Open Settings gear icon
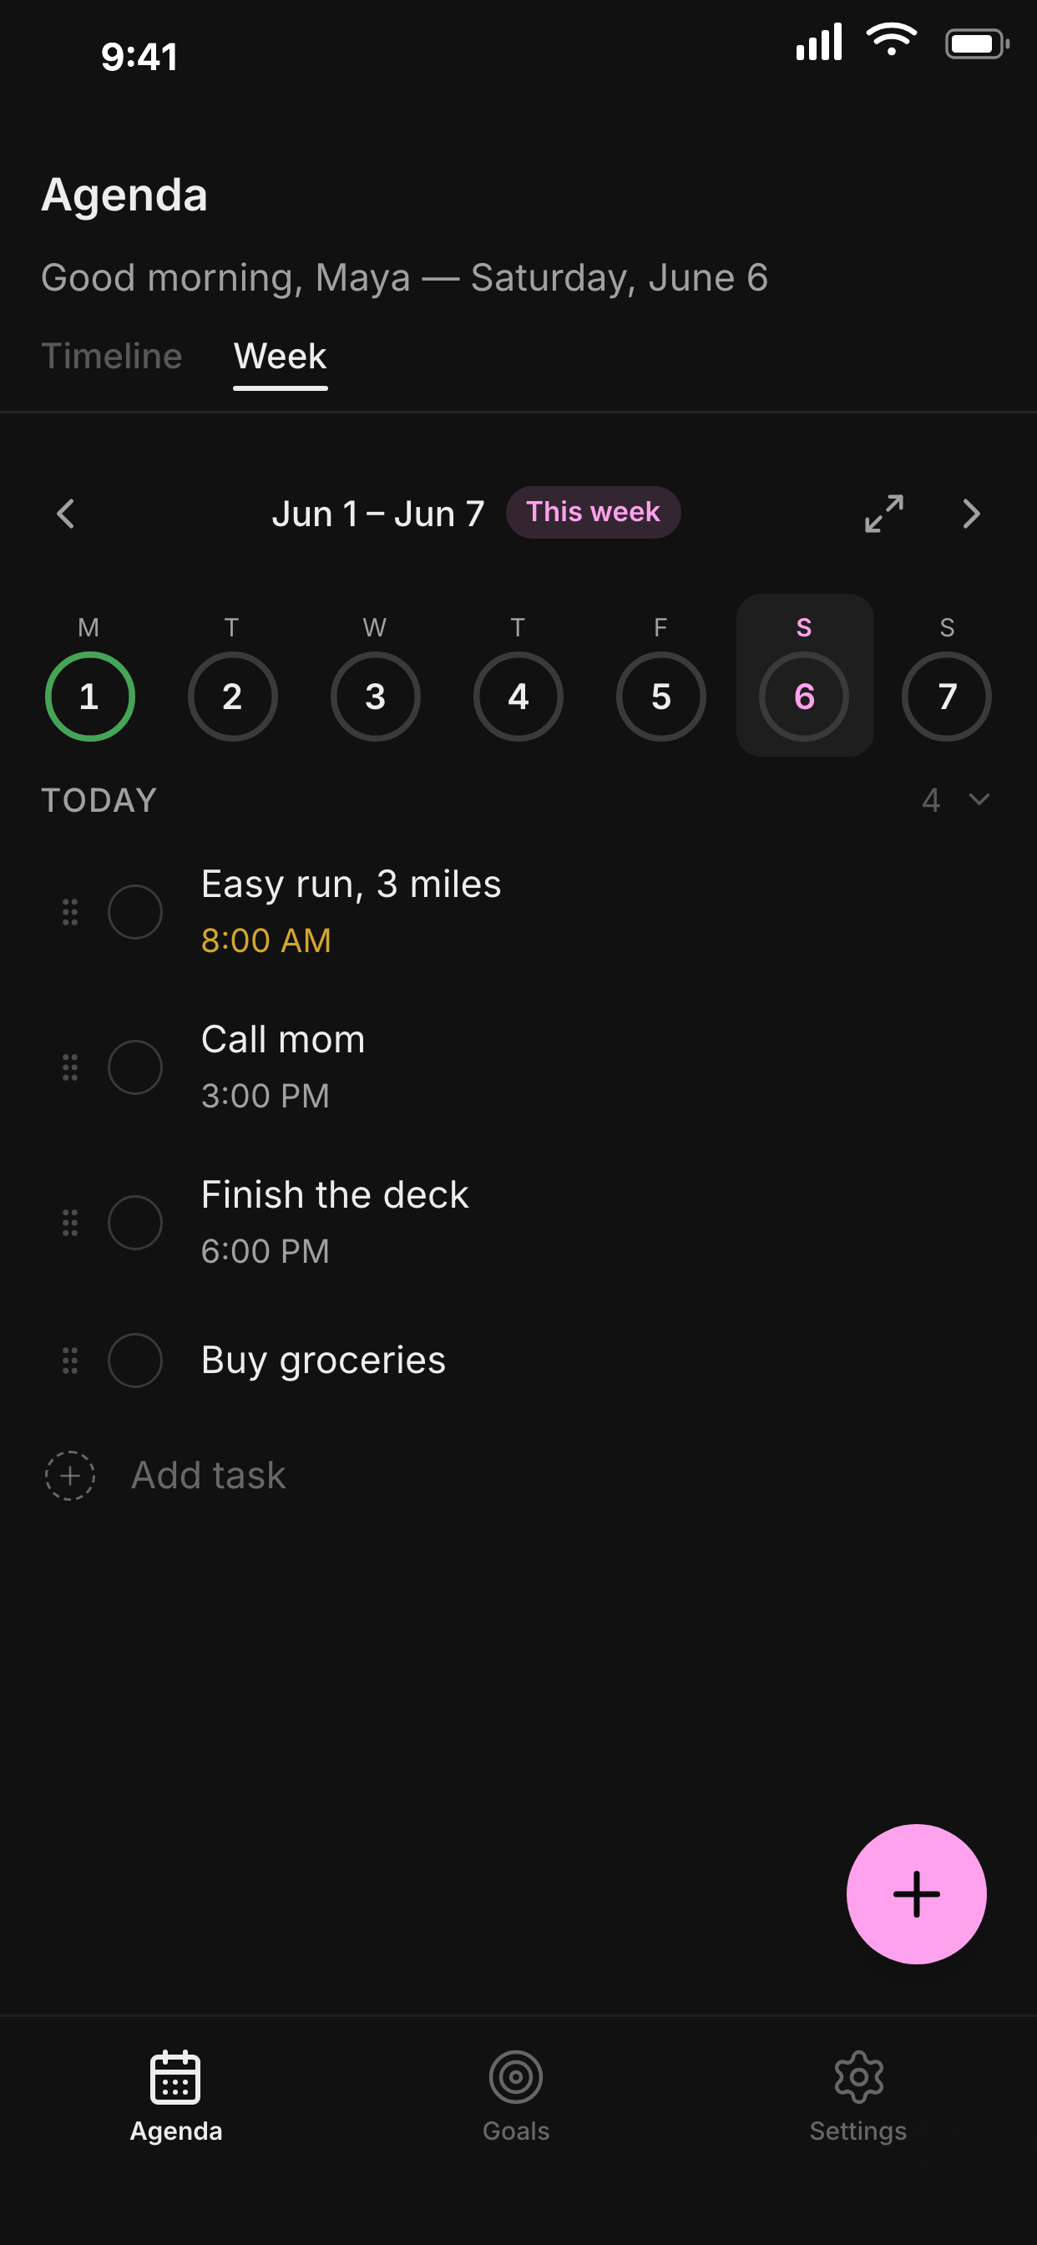The height and width of the screenshot is (2245, 1037). point(858,2077)
